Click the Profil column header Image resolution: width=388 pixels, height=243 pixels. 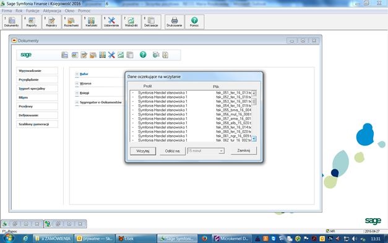point(147,86)
